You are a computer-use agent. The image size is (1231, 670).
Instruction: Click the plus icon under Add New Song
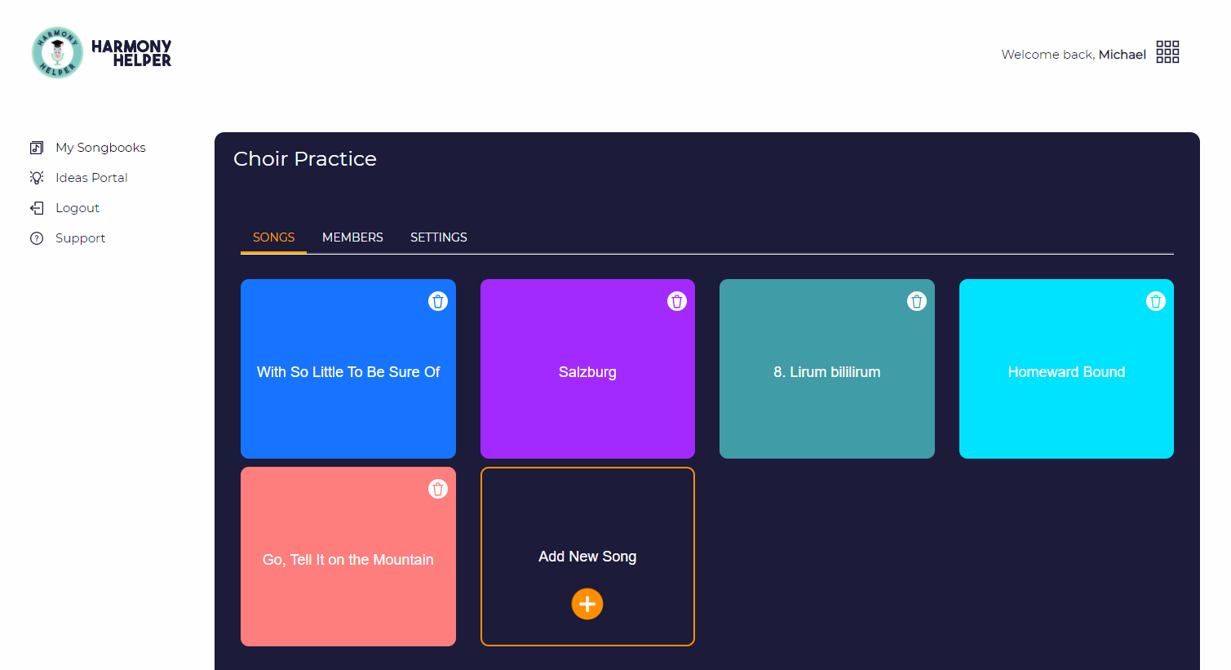(x=587, y=604)
